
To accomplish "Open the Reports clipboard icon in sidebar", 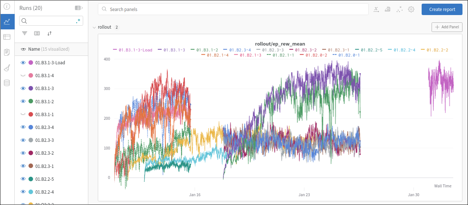I will 7,52.
